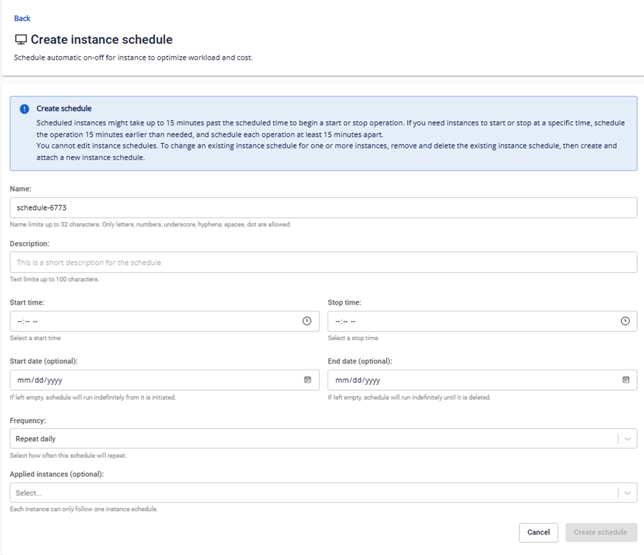
Task: Click the Start time input box
Action: 151,321
